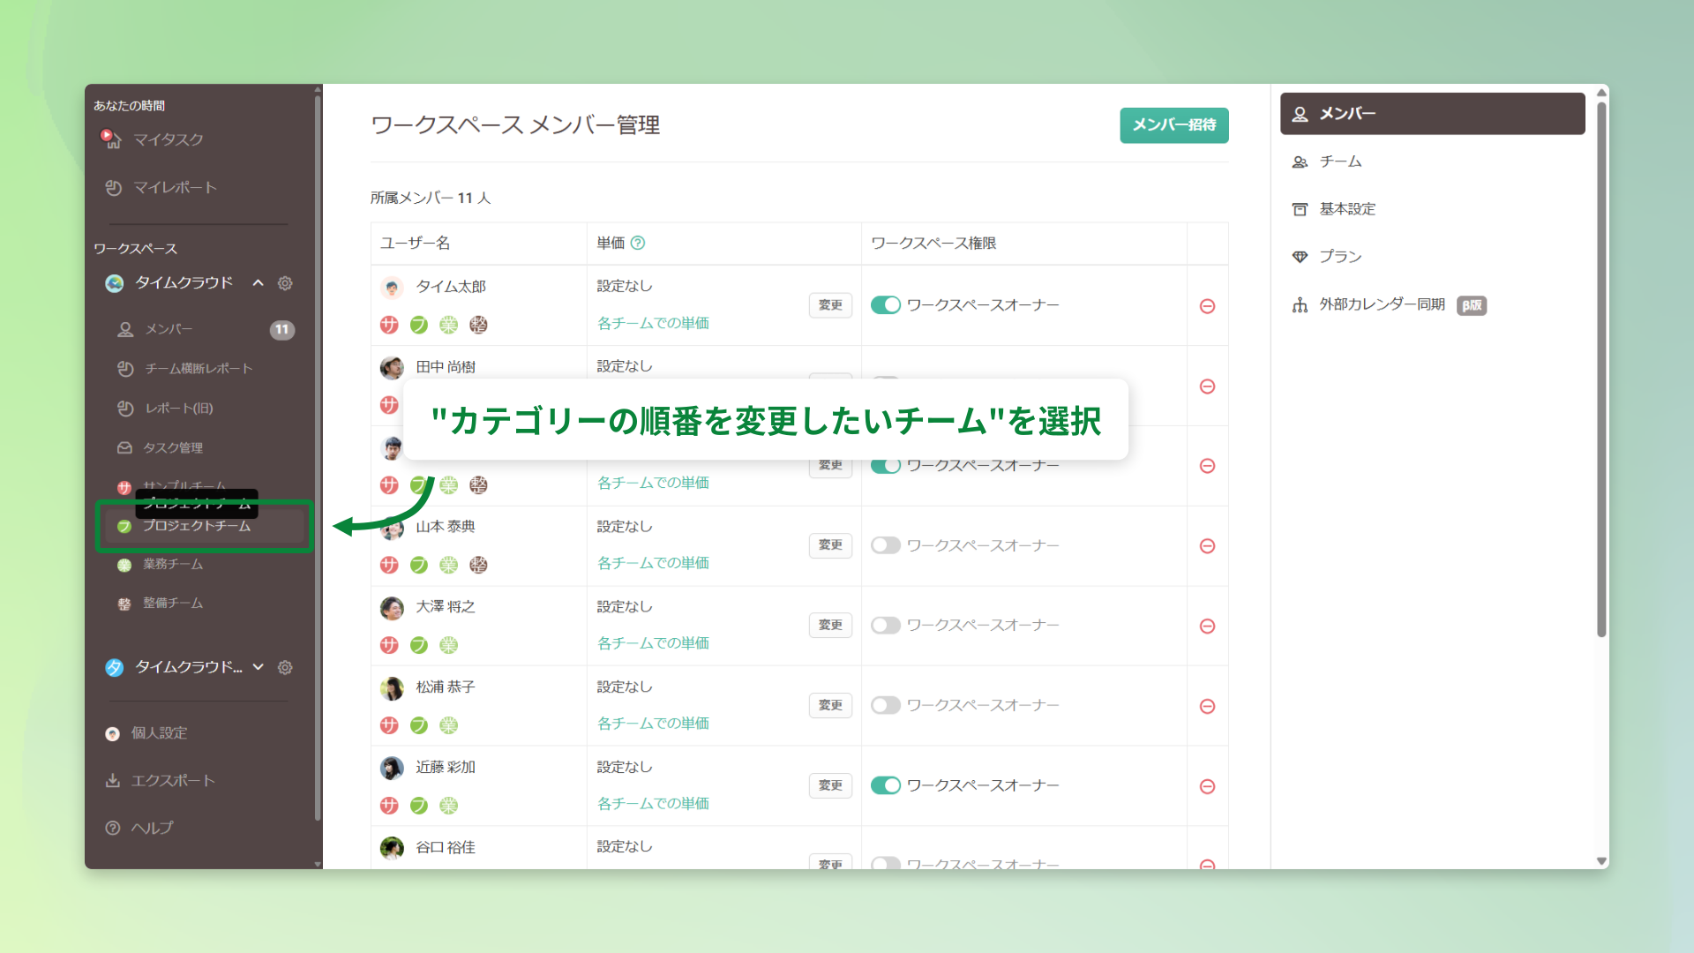Image resolution: width=1694 pixels, height=953 pixels.
Task: Open マイレポート in sidebar
Action: (x=174, y=187)
